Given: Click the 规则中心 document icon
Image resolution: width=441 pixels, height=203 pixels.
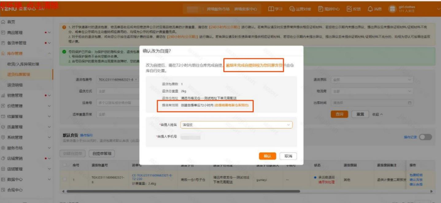Looking at the screenshot, I should (x=320, y=9).
